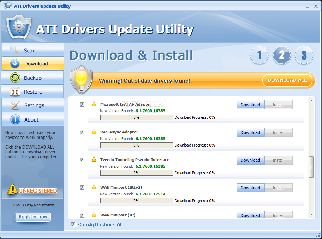Click the Scan magnifying glass icon

(x=15, y=50)
